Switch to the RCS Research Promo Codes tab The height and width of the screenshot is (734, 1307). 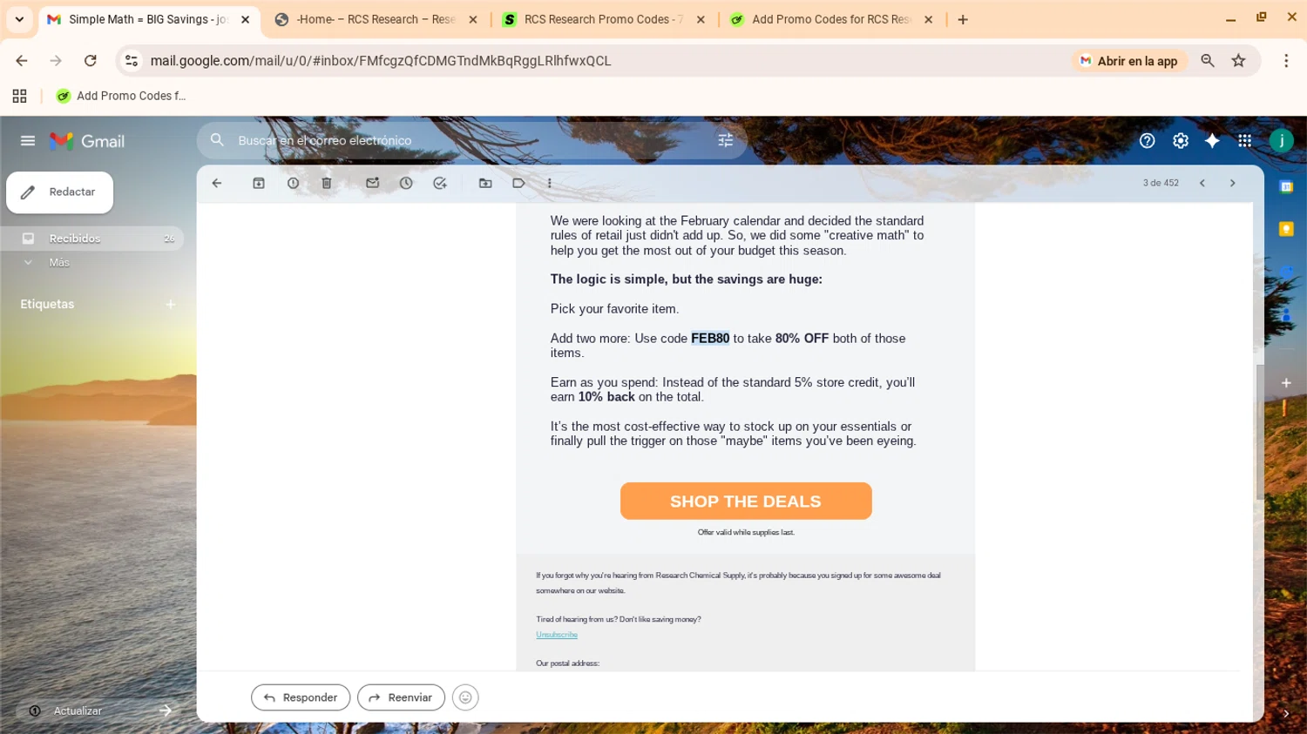(602, 19)
